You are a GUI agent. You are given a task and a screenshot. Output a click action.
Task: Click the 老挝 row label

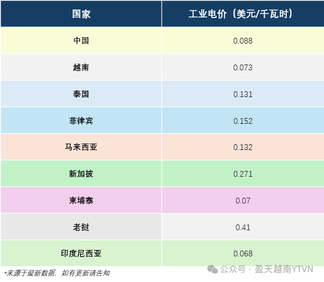click(x=81, y=227)
